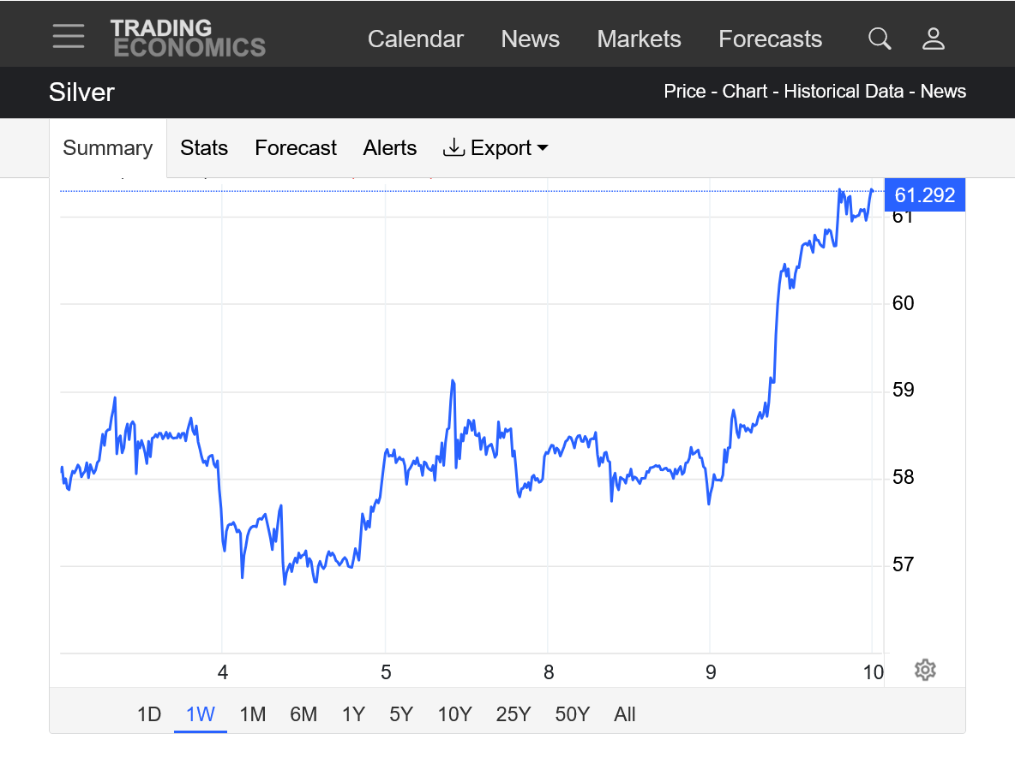Image resolution: width=1015 pixels, height=764 pixels.
Task: Go to Calendar in top navigation
Action: pyautogui.click(x=416, y=39)
